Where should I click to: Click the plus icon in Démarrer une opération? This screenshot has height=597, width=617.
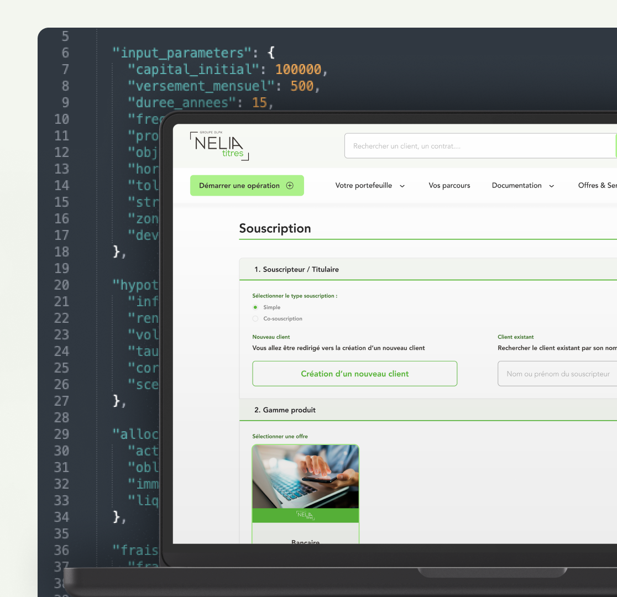pos(290,186)
